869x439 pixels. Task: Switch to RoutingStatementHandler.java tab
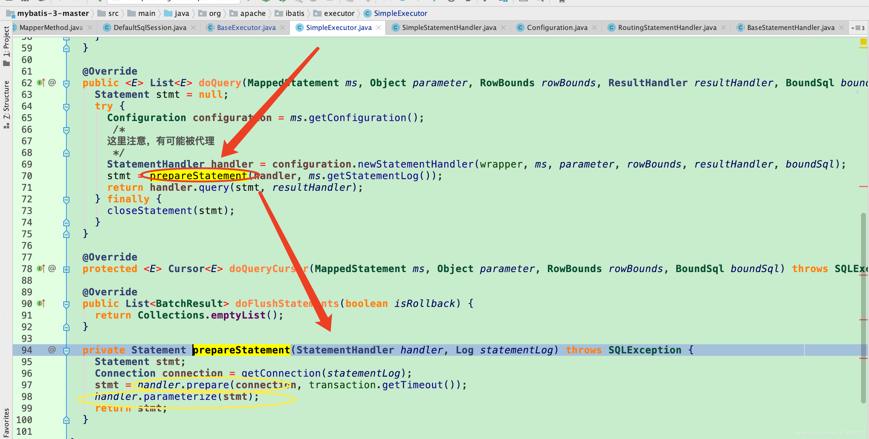coord(667,28)
